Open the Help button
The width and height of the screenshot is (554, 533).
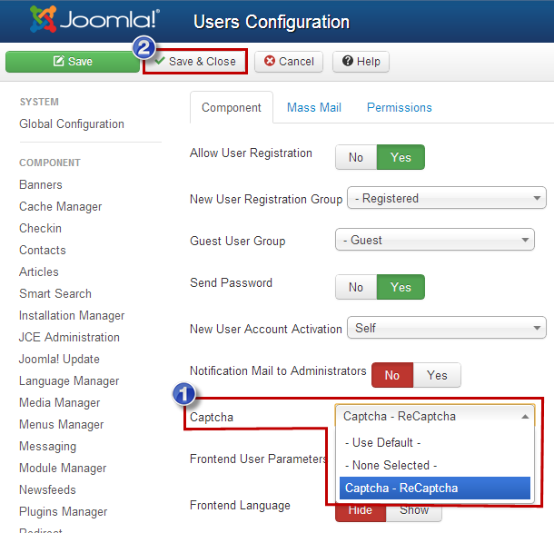click(361, 62)
